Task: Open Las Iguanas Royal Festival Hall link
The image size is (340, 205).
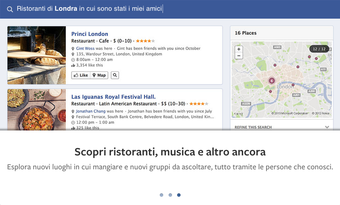Action: point(113,97)
